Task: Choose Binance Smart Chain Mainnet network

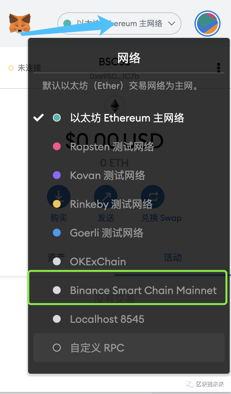Action: coord(143,290)
